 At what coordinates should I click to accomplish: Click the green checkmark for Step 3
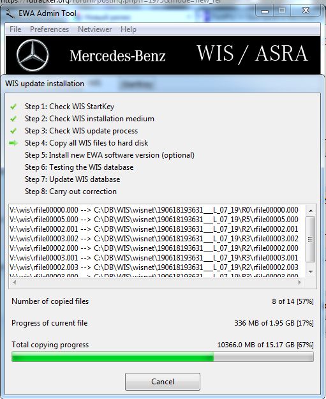(13, 131)
